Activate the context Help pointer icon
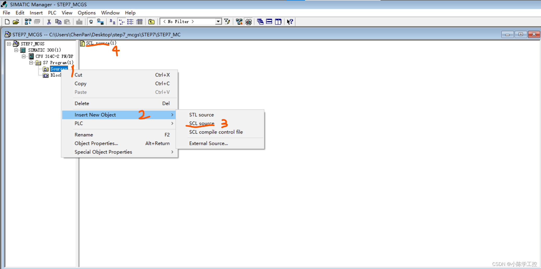Image resolution: width=541 pixels, height=269 pixels. tap(290, 22)
